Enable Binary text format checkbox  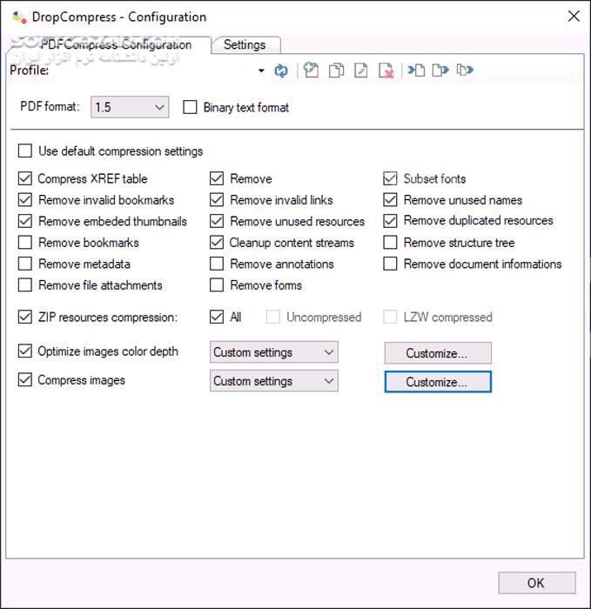(x=190, y=108)
